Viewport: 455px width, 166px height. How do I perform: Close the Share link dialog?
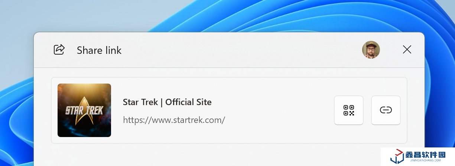407,49
